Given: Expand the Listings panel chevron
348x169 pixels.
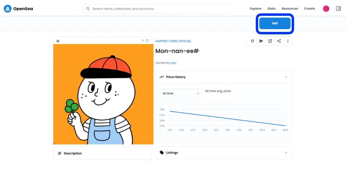Looking at the screenshot, I should [x=286, y=153].
